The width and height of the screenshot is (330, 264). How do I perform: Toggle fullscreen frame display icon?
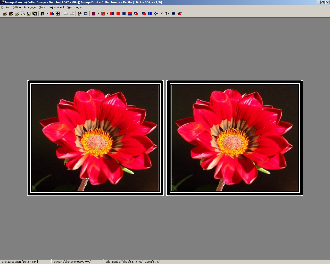point(86,14)
